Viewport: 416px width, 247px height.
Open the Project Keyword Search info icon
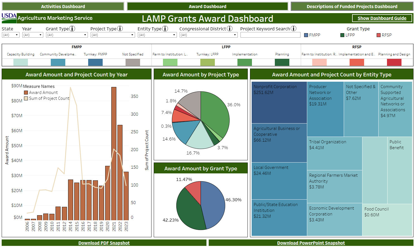(x=294, y=29)
